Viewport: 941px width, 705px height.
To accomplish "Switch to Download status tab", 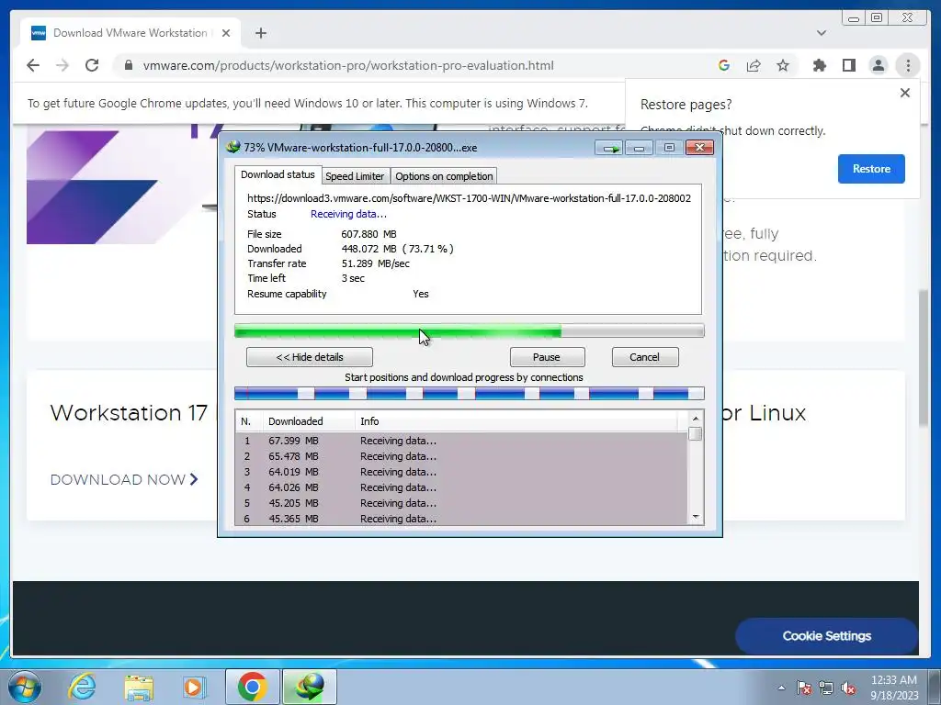I will point(278,174).
